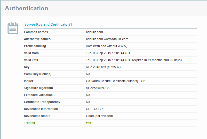
Task: Click the Valid from date value
Action: [x=109, y=53]
